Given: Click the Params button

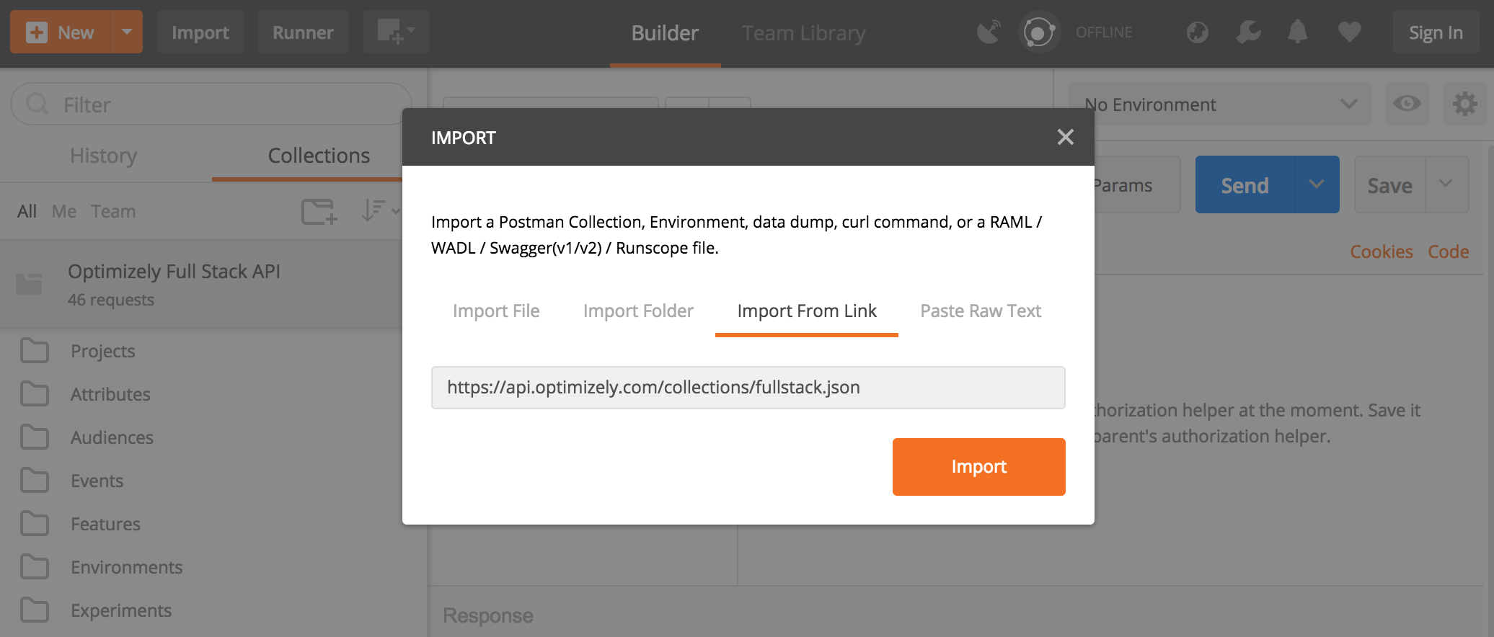Looking at the screenshot, I should click(1137, 185).
